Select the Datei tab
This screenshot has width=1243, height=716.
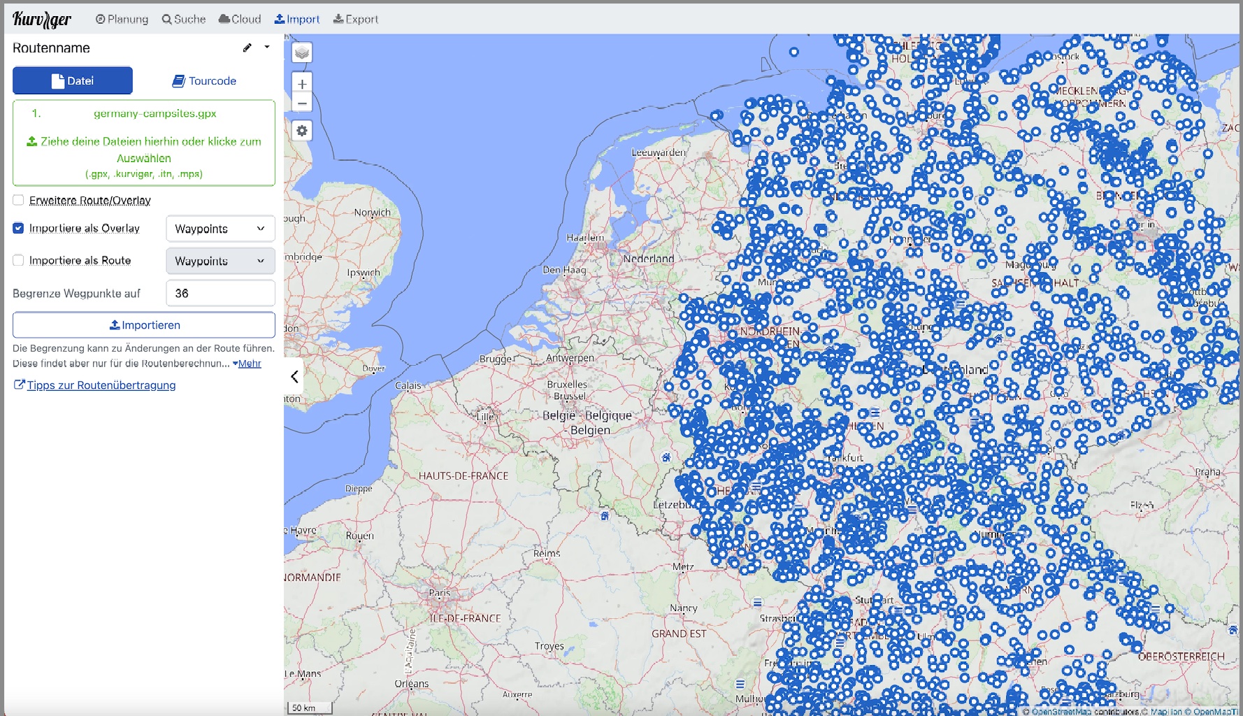[73, 80]
